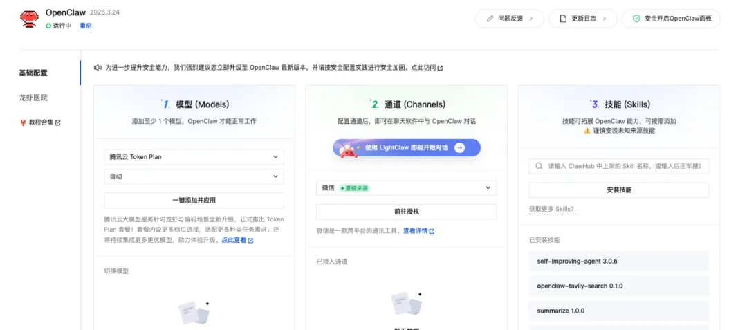Click the 运行中 running status indicator
747x330 pixels.
pyautogui.click(x=58, y=26)
